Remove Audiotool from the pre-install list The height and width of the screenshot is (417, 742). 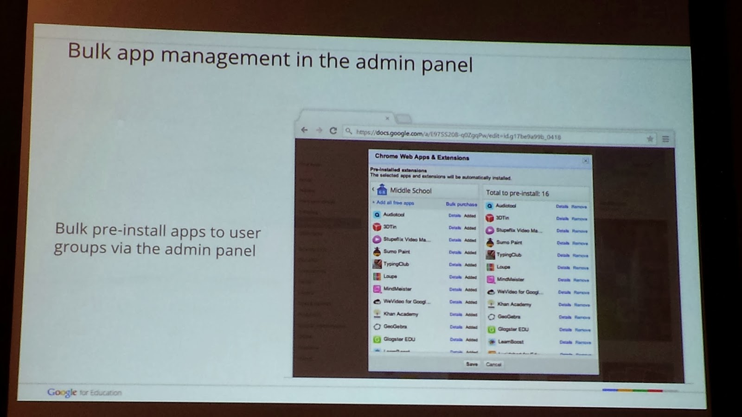(x=579, y=207)
